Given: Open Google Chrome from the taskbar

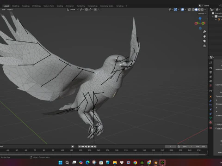Looking at the screenshot, I should pyautogui.click(x=135, y=162).
